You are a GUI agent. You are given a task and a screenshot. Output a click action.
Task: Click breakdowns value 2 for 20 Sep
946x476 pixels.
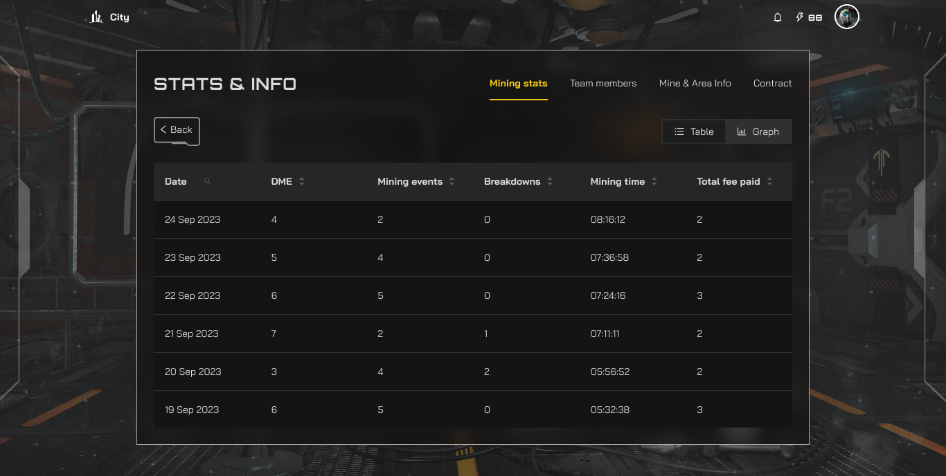pyautogui.click(x=487, y=372)
